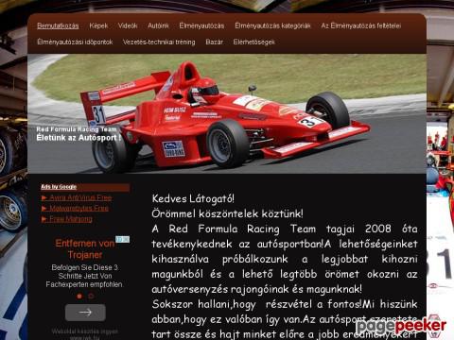Click the Entfernen von Trojaner ad headline
The width and height of the screenshot is (454, 340).
(85, 249)
